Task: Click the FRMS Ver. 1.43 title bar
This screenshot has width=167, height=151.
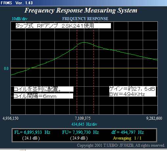Action: tap(83, 3)
